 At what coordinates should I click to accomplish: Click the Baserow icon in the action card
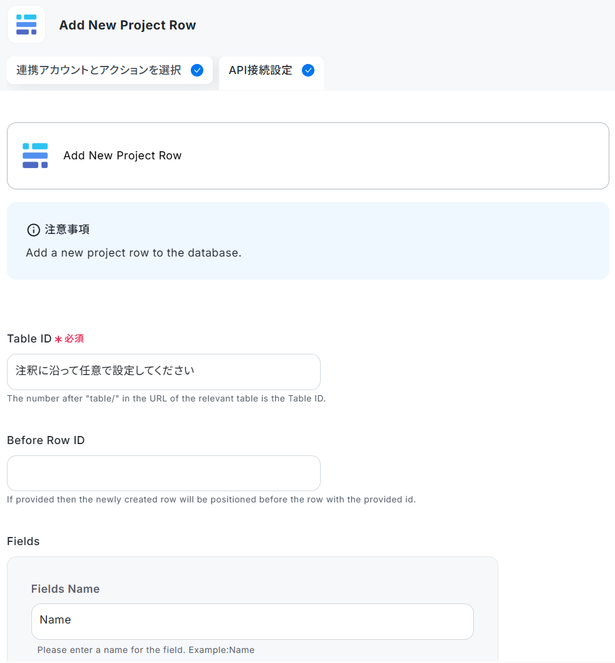point(35,156)
